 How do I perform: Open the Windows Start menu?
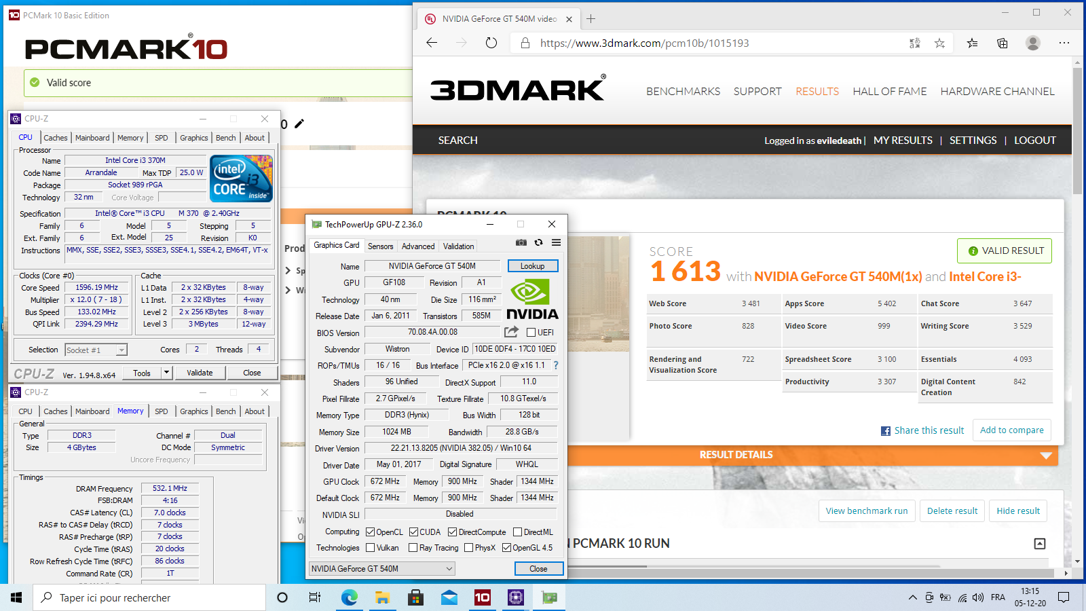point(16,597)
